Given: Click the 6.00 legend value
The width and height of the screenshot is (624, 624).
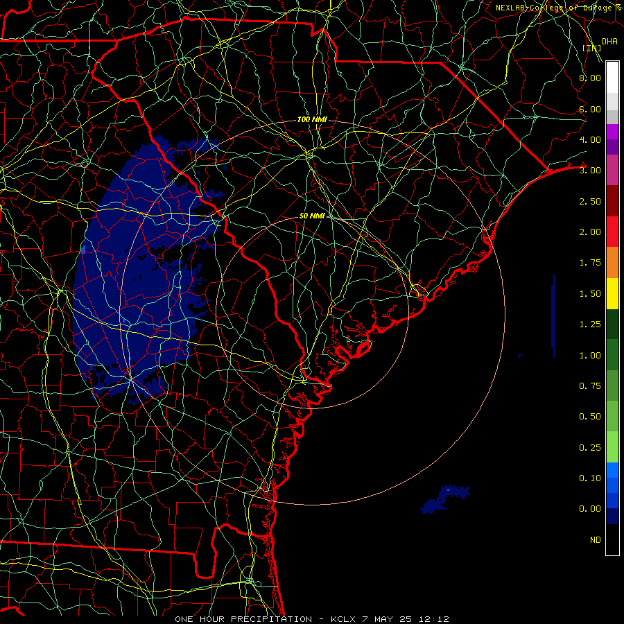Looking at the screenshot, I should pos(590,109).
